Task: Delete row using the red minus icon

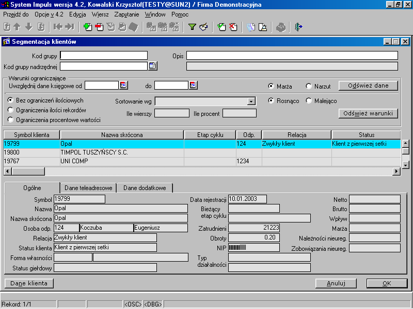Action: point(99,27)
